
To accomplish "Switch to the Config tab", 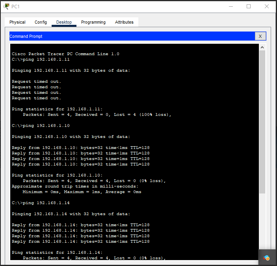I will tap(41, 22).
